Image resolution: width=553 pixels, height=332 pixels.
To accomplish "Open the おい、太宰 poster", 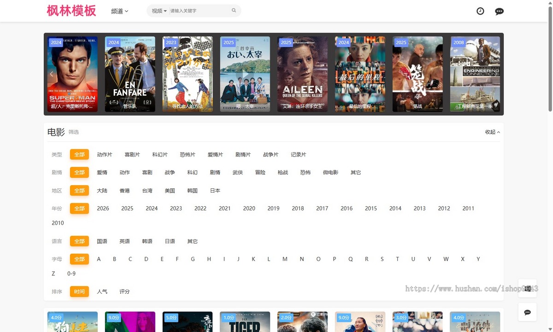I will click(x=245, y=74).
